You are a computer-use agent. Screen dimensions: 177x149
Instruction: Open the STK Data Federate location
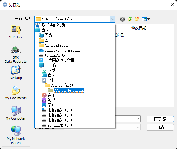pos(16,54)
